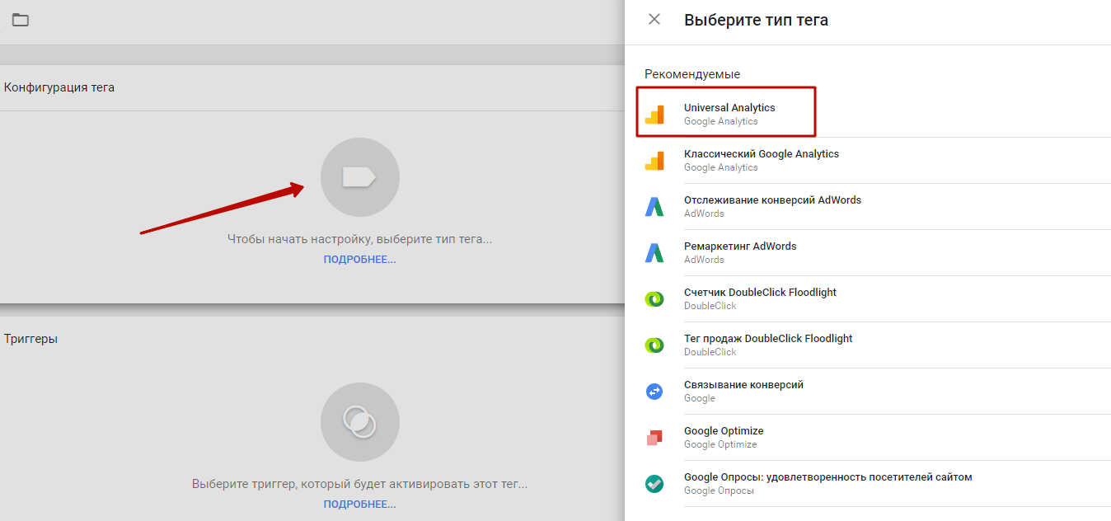Open ПОДРОБНЕЕ link under tag configuration
This screenshot has height=521, width=1111.
click(359, 259)
